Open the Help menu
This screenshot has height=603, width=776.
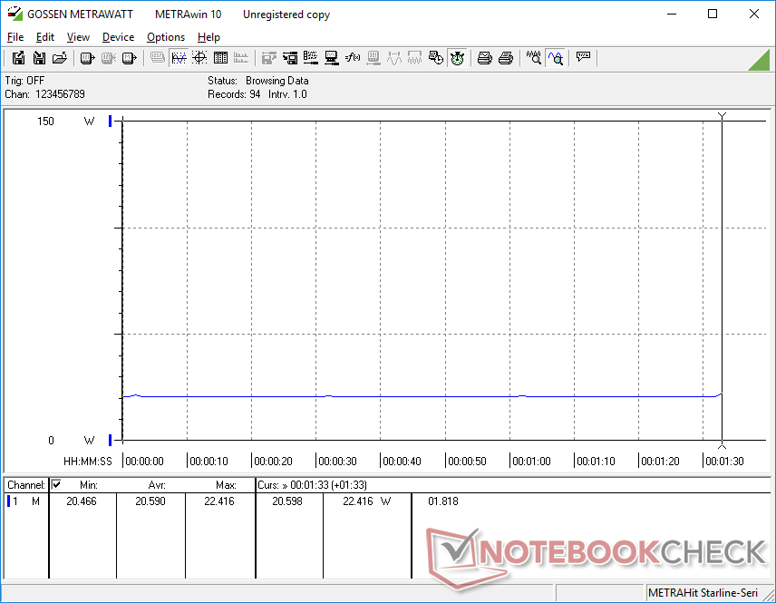pos(209,37)
